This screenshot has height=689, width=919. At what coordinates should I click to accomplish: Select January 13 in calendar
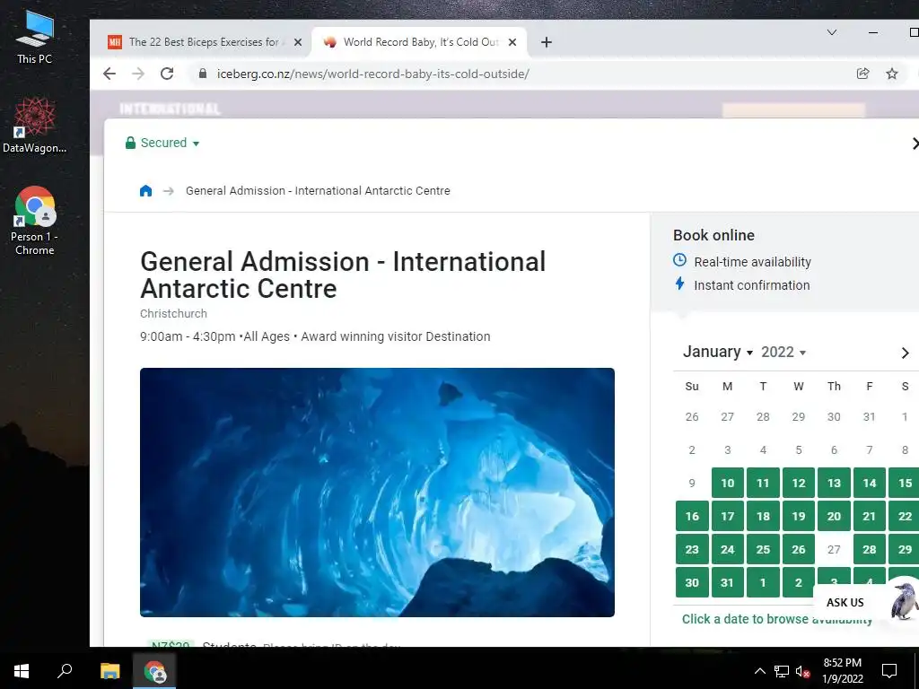pyautogui.click(x=834, y=483)
